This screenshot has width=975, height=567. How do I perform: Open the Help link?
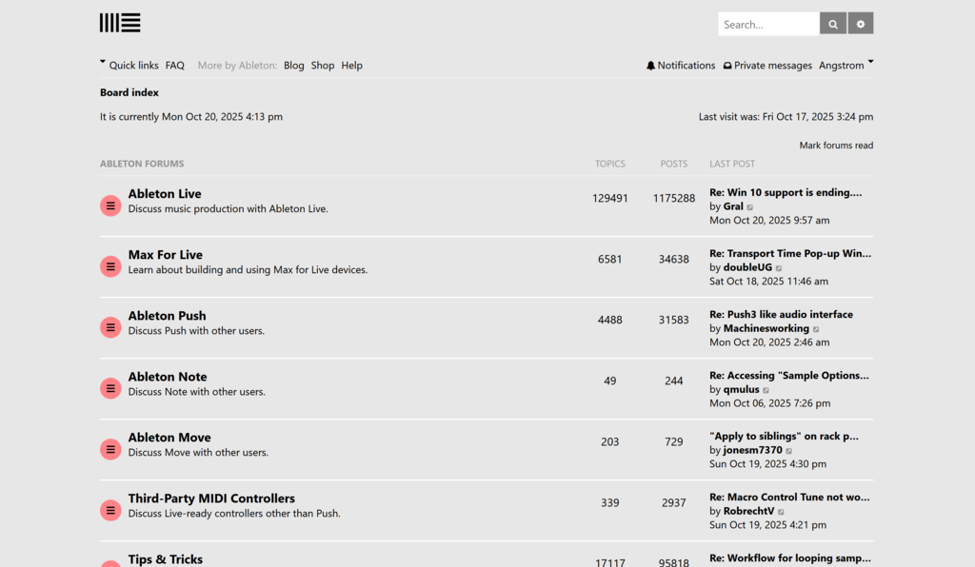pos(352,66)
